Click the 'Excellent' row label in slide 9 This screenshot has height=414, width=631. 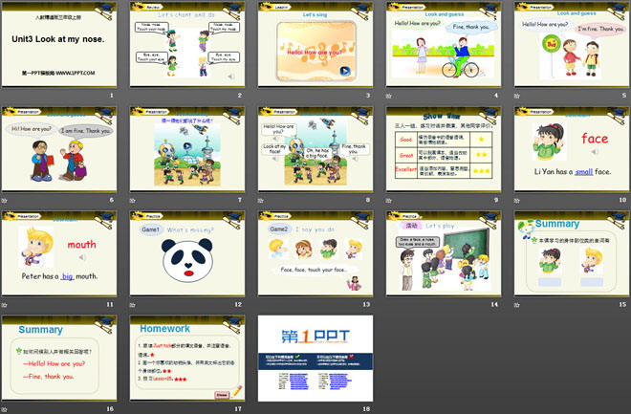405,169
